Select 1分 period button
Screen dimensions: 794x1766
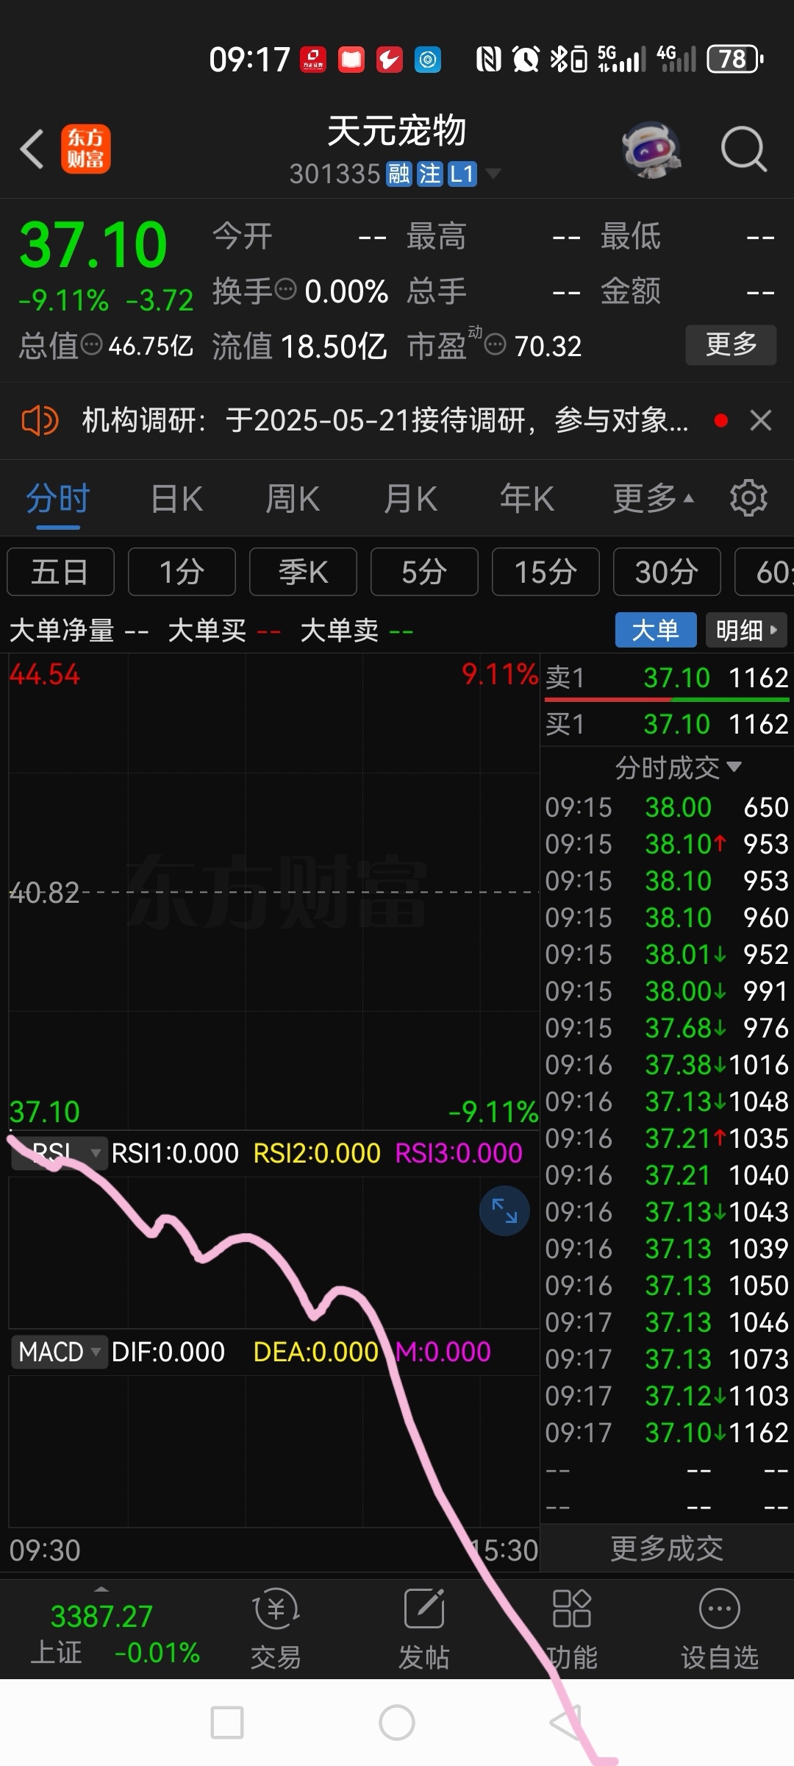point(182,571)
